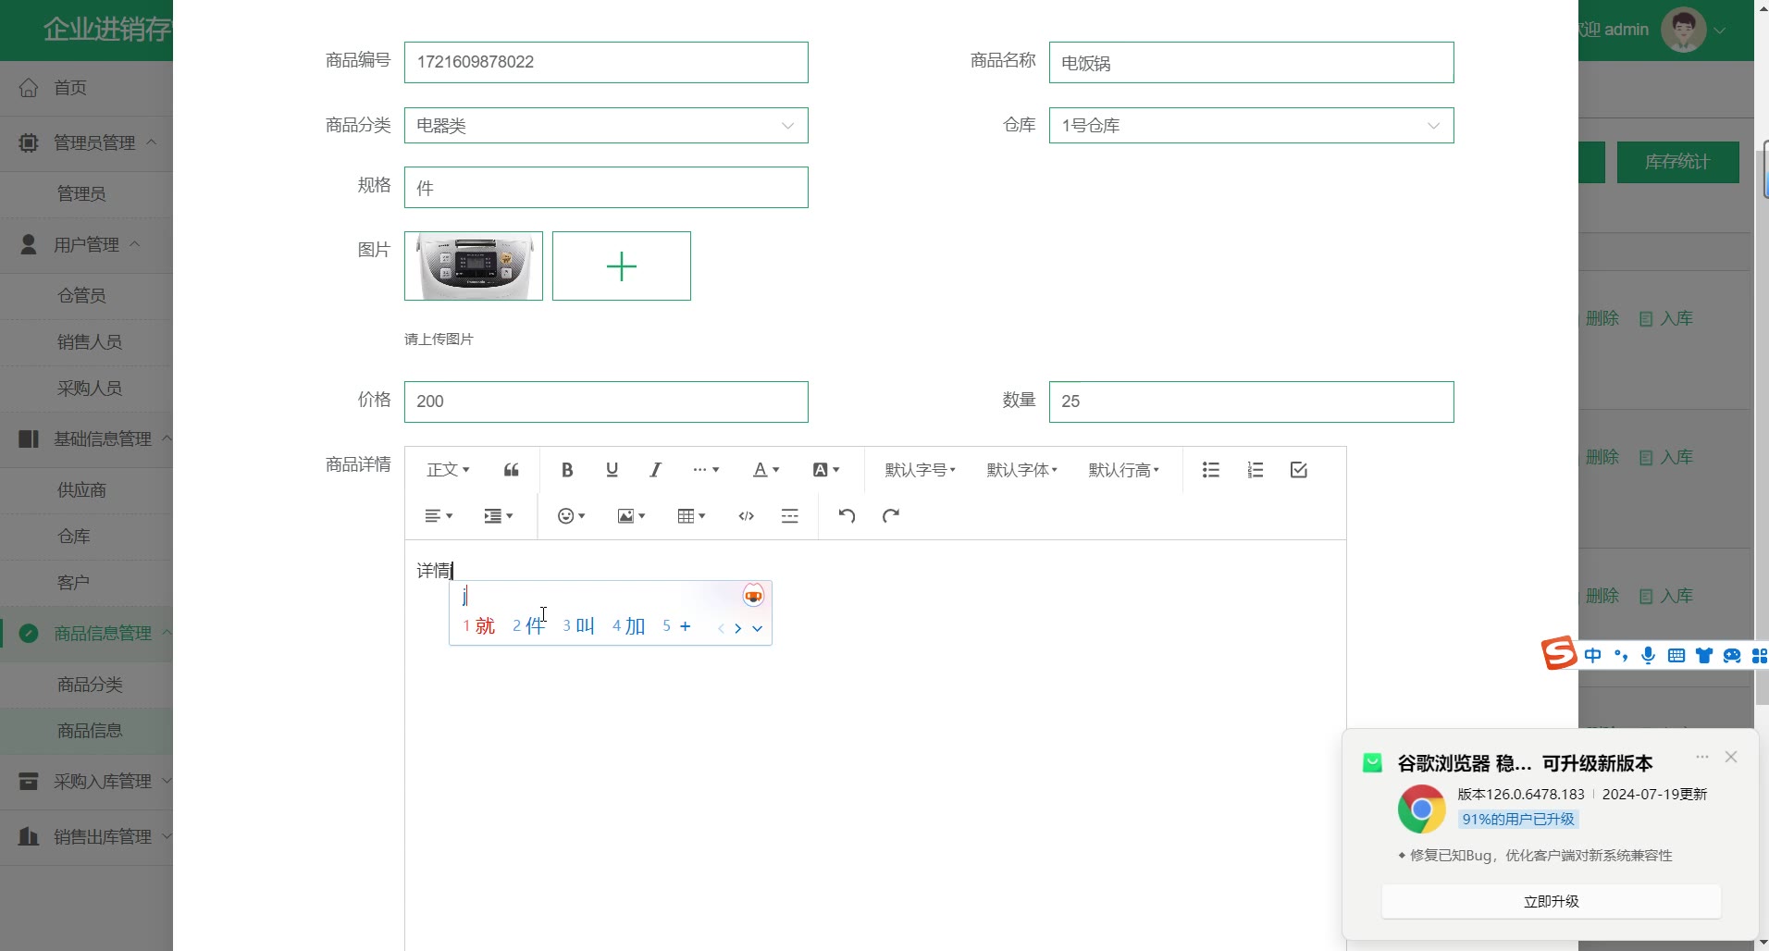
Task: Click the 立即升级 upgrade button
Action: 1551,901
